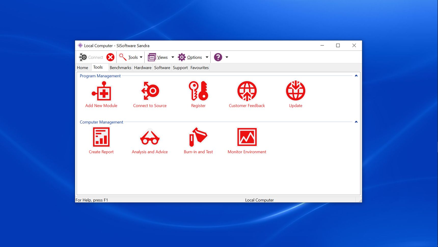Go to the Software tab
Screen dimensions: 438x247
[162, 68]
